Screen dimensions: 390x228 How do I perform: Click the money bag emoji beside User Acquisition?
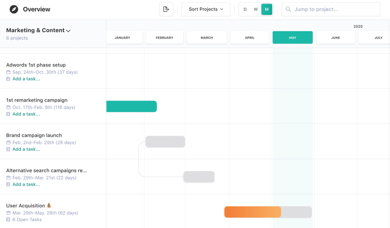point(49,205)
